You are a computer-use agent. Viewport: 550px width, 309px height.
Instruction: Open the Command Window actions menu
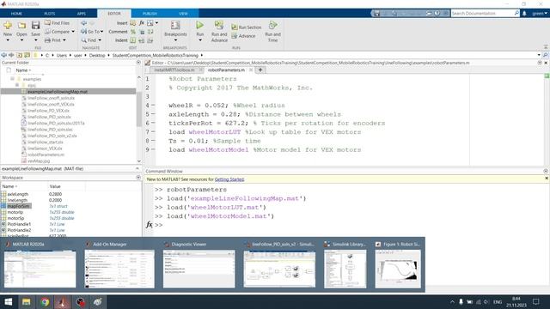point(546,172)
